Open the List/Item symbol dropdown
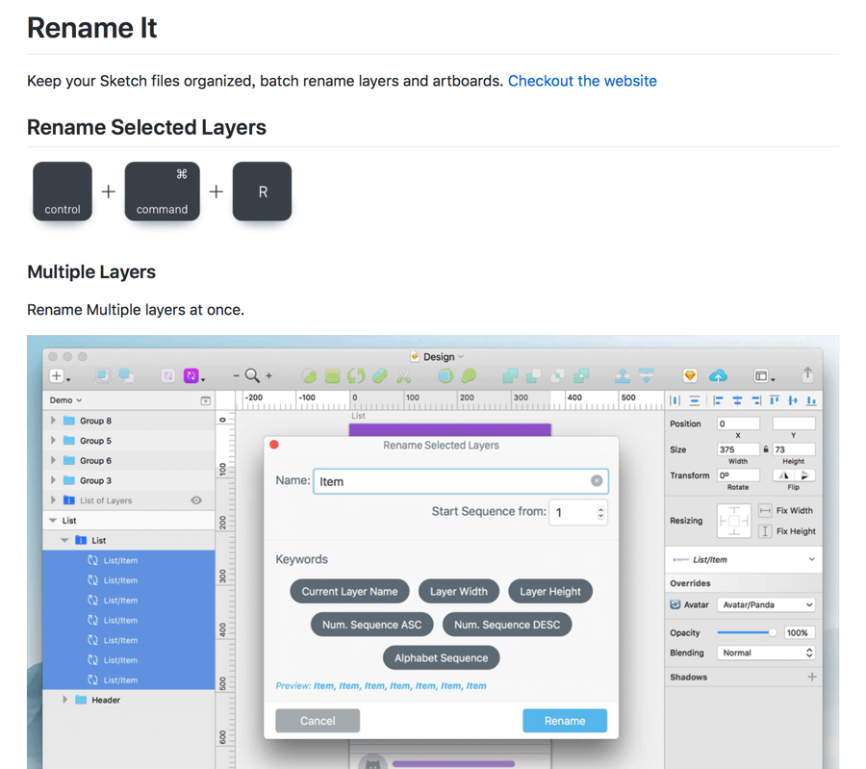 point(744,559)
